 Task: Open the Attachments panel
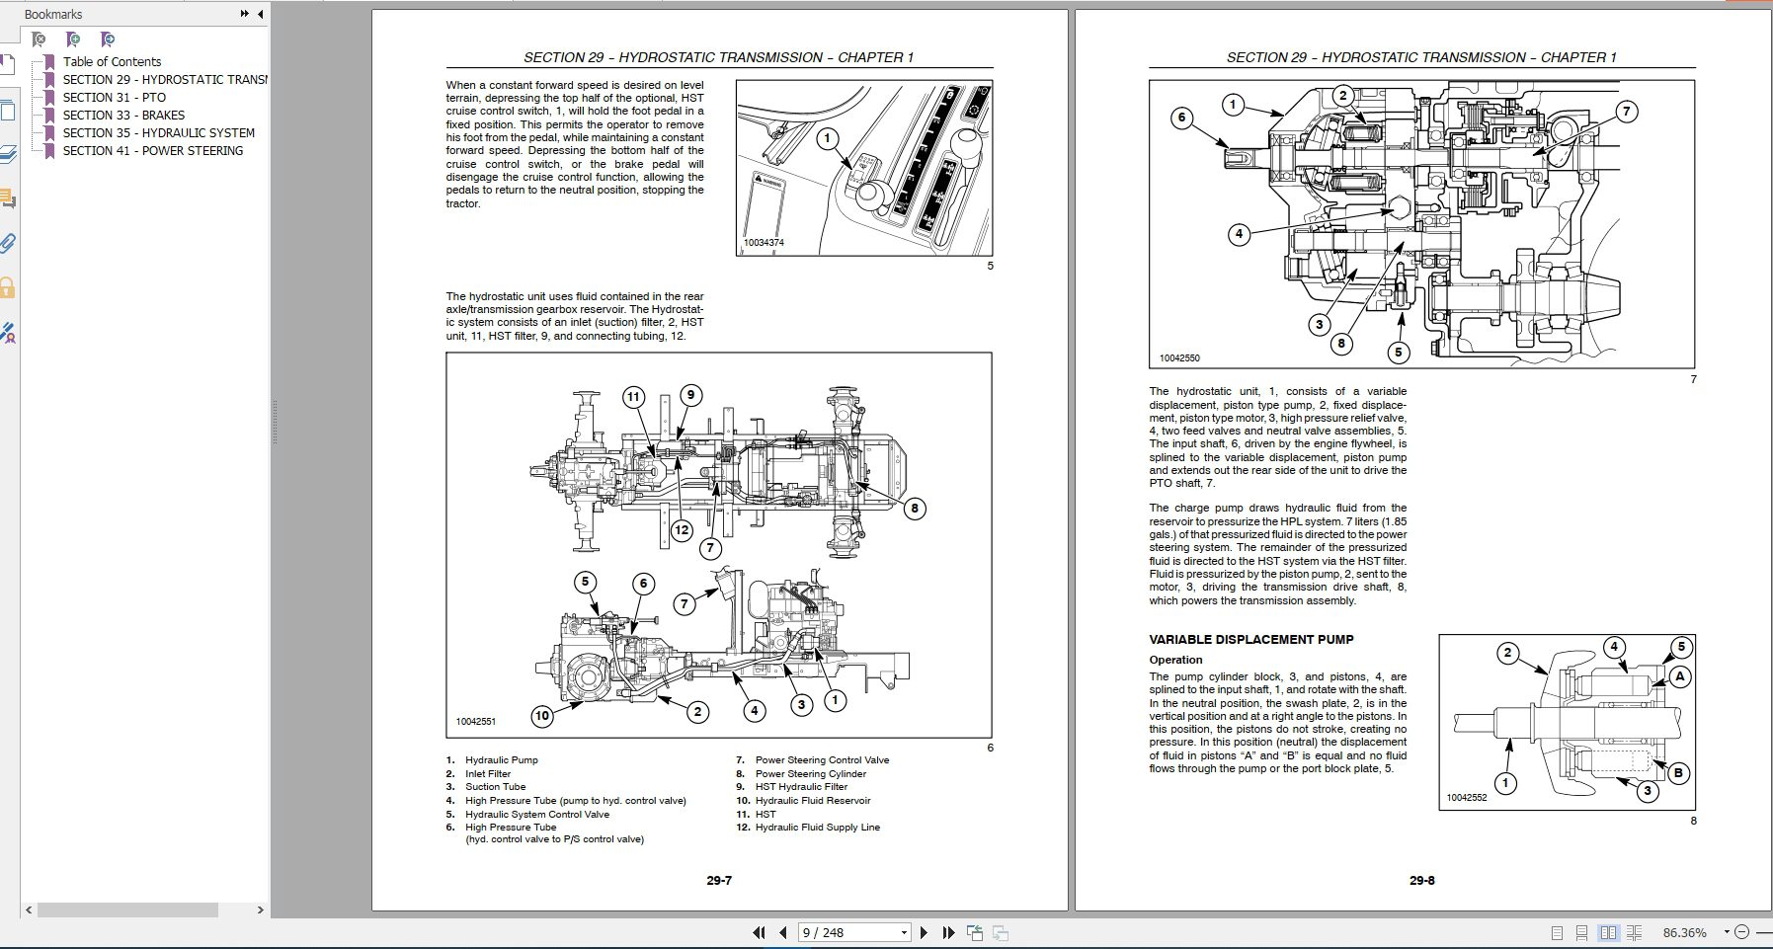tap(11, 244)
